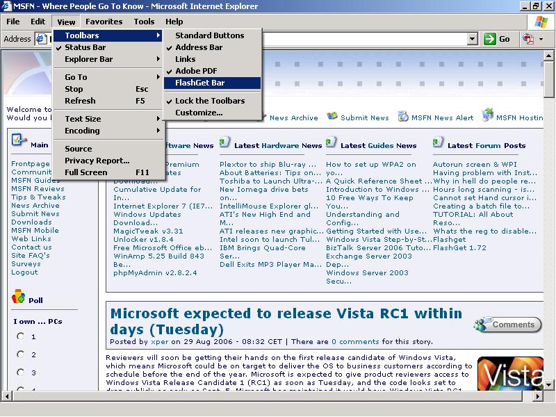Enable the FlashGet Bar toolbar

click(x=212, y=83)
